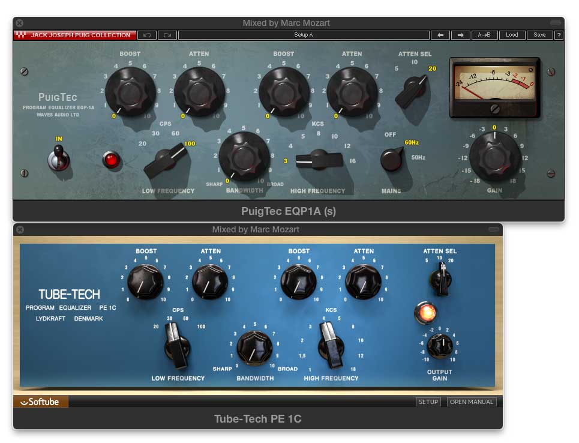Screen dimensions: 579x443
Task: Click Tube-Tech OUTPUT GAIN knob
Action: click(440, 346)
